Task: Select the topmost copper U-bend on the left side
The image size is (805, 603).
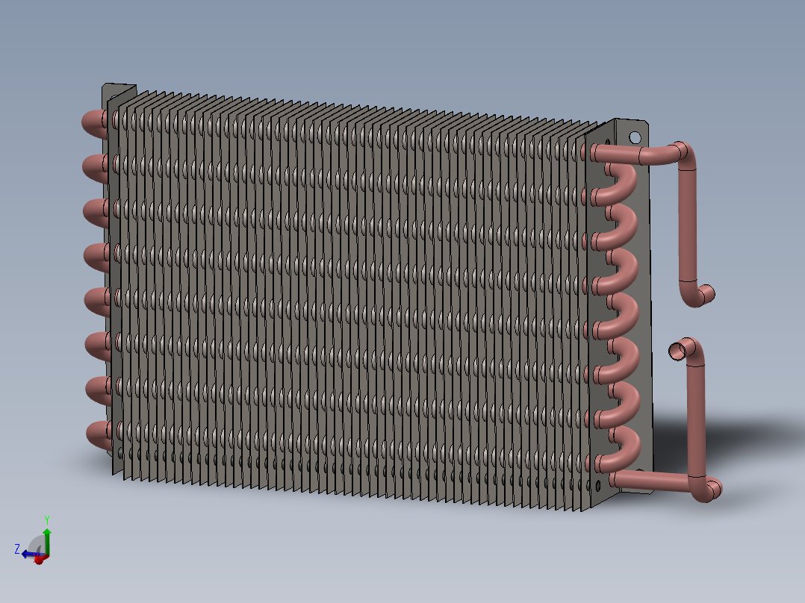Action: coord(95,123)
